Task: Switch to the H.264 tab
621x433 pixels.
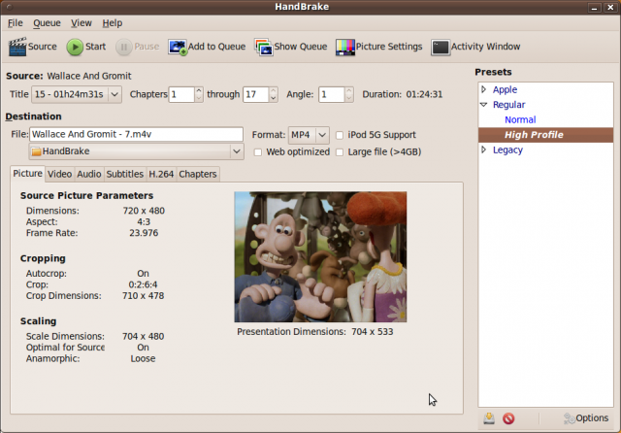Action: (x=160, y=174)
